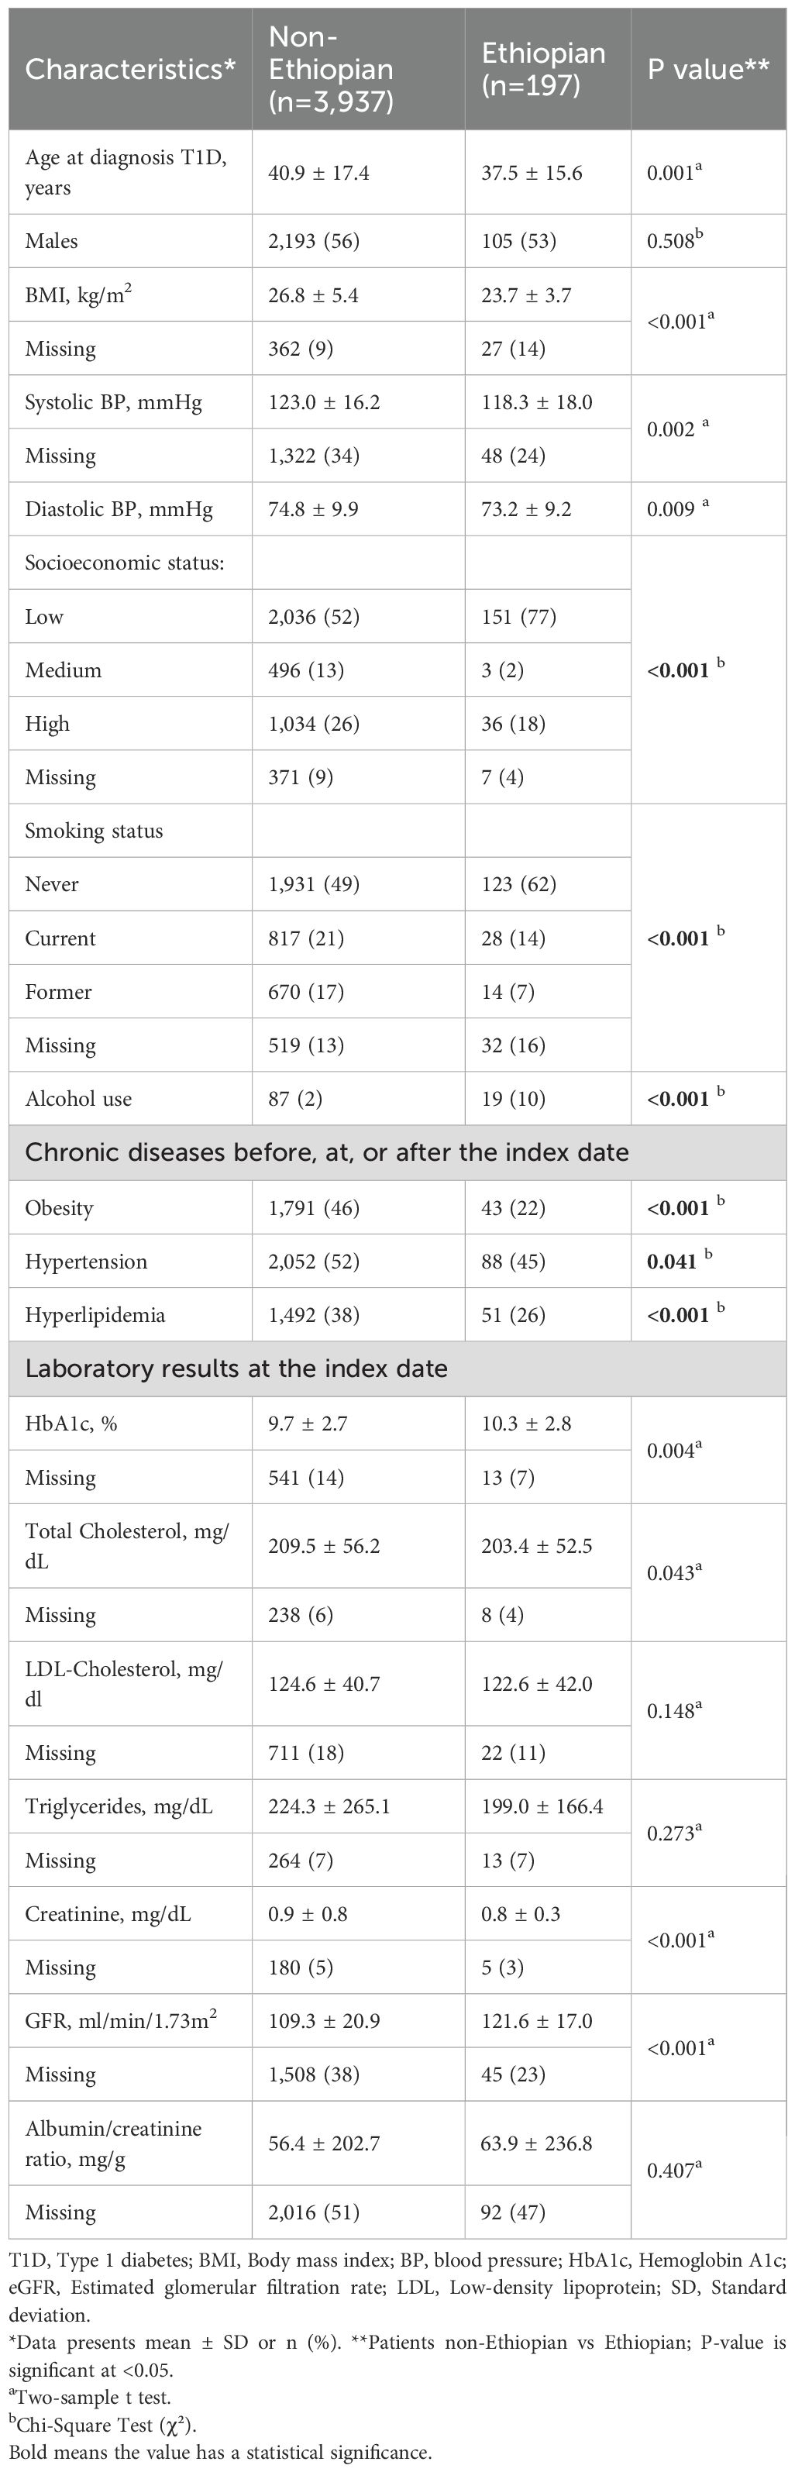The width and height of the screenshot is (795, 2472).
Task: Click the Hyperlipidemia row label
Action: click(95, 1316)
